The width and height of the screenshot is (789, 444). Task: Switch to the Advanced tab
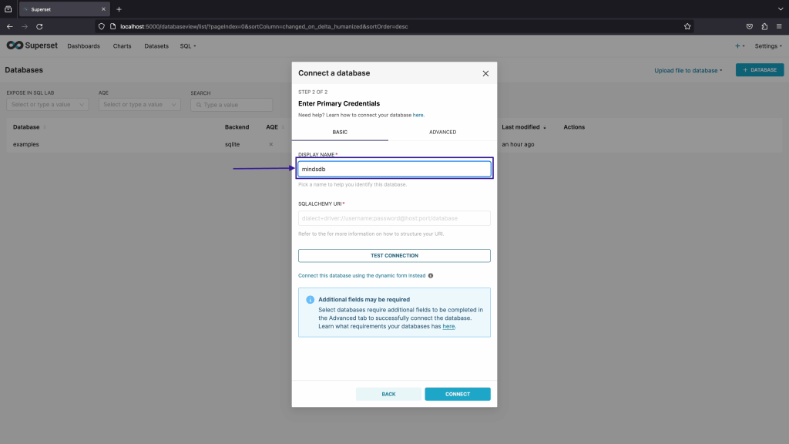tap(442, 132)
